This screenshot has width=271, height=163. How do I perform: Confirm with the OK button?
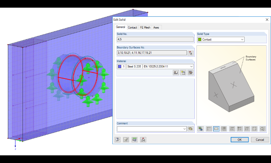click(x=240, y=140)
